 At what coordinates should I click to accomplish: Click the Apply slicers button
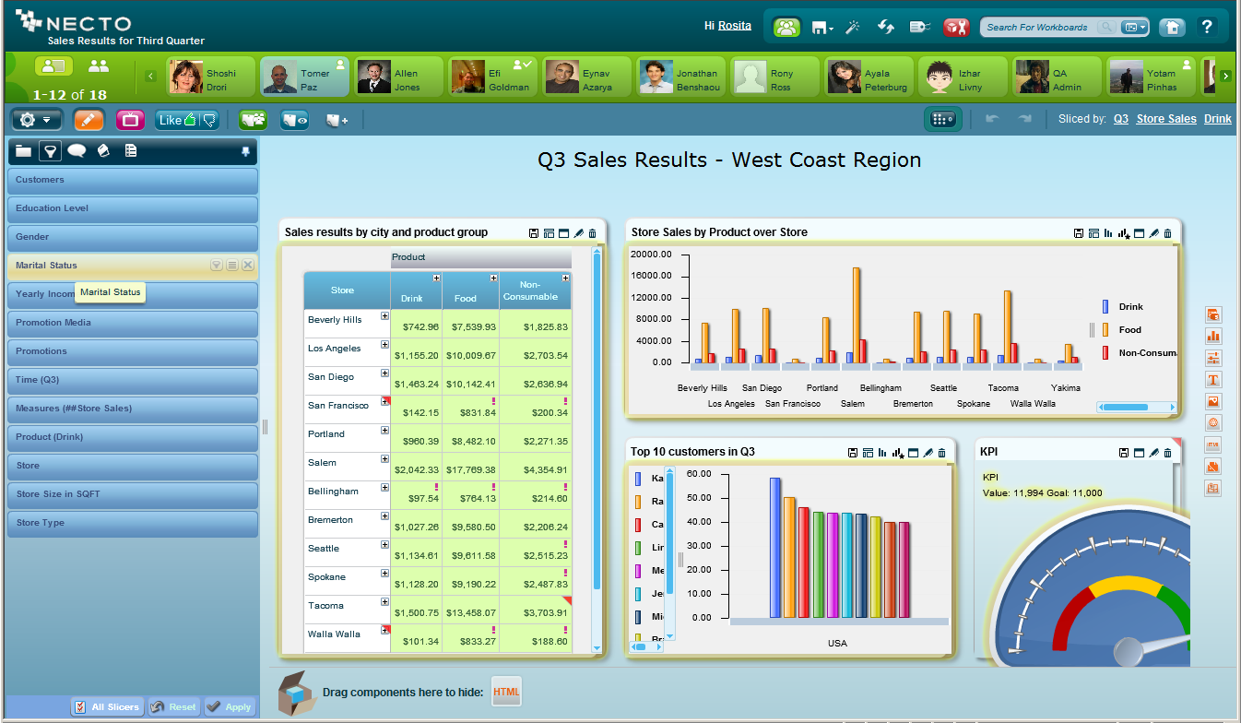click(230, 707)
